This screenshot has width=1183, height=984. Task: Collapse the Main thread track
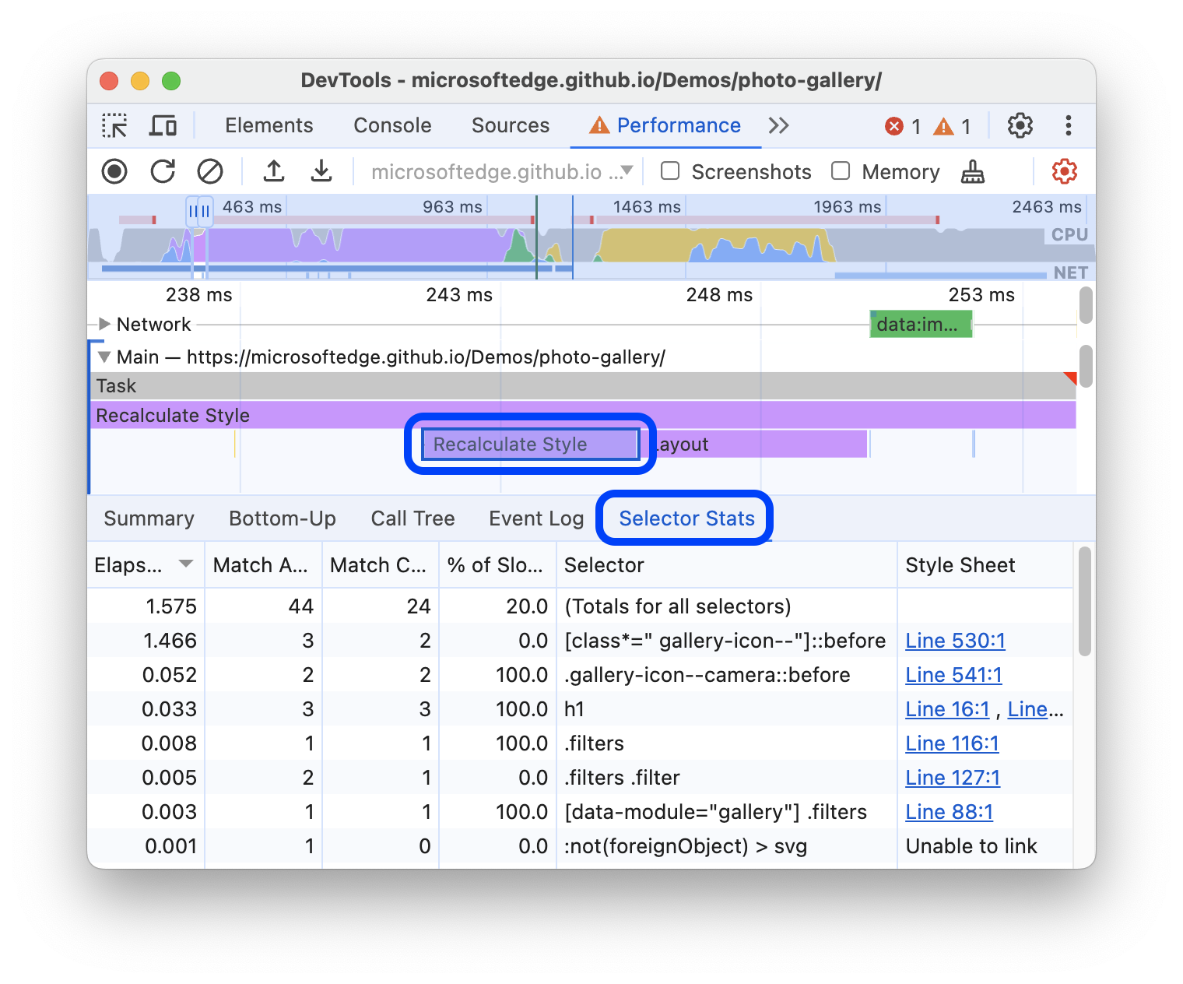click(104, 357)
